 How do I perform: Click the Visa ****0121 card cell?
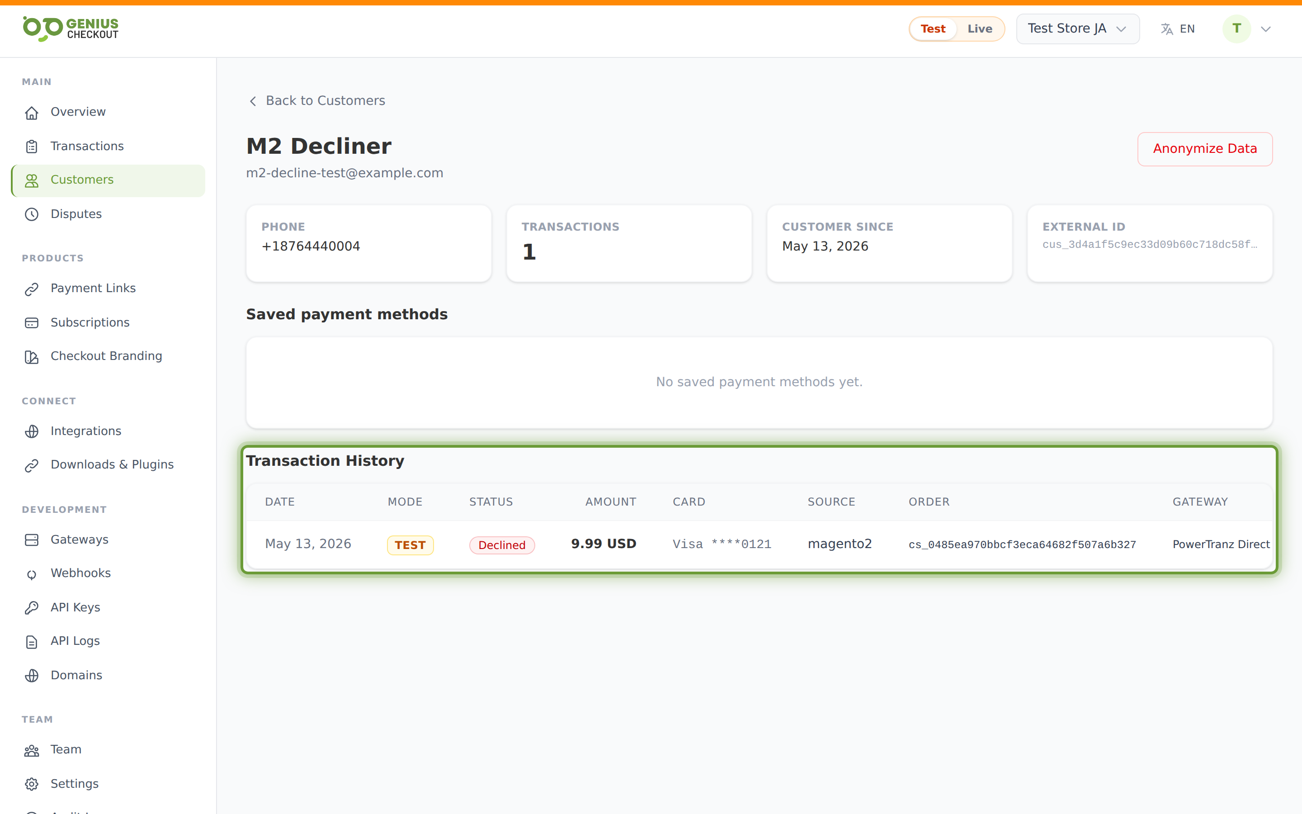722,544
